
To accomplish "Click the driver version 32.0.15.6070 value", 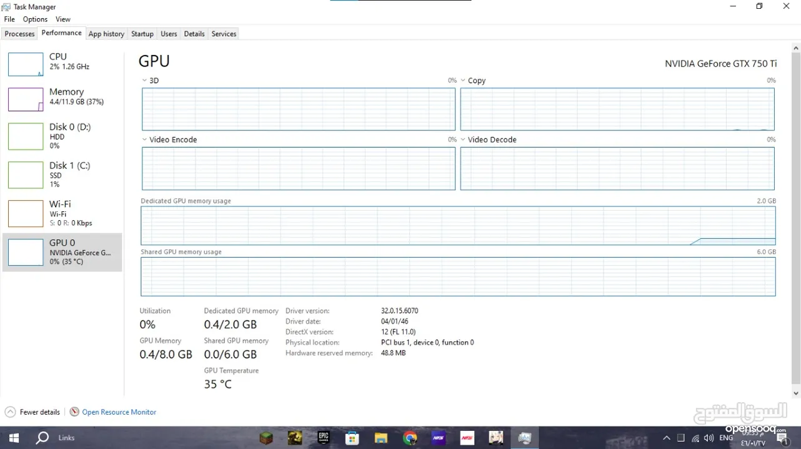I will [x=399, y=311].
